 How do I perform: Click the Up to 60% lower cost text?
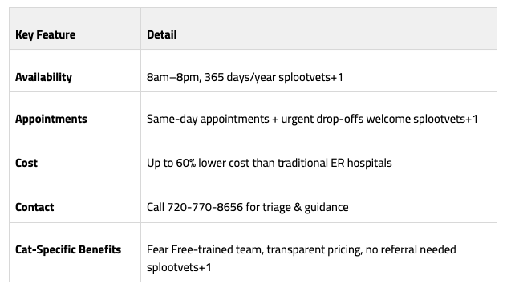pos(198,163)
